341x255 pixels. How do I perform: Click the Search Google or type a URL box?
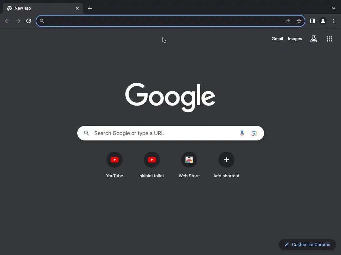(x=170, y=133)
